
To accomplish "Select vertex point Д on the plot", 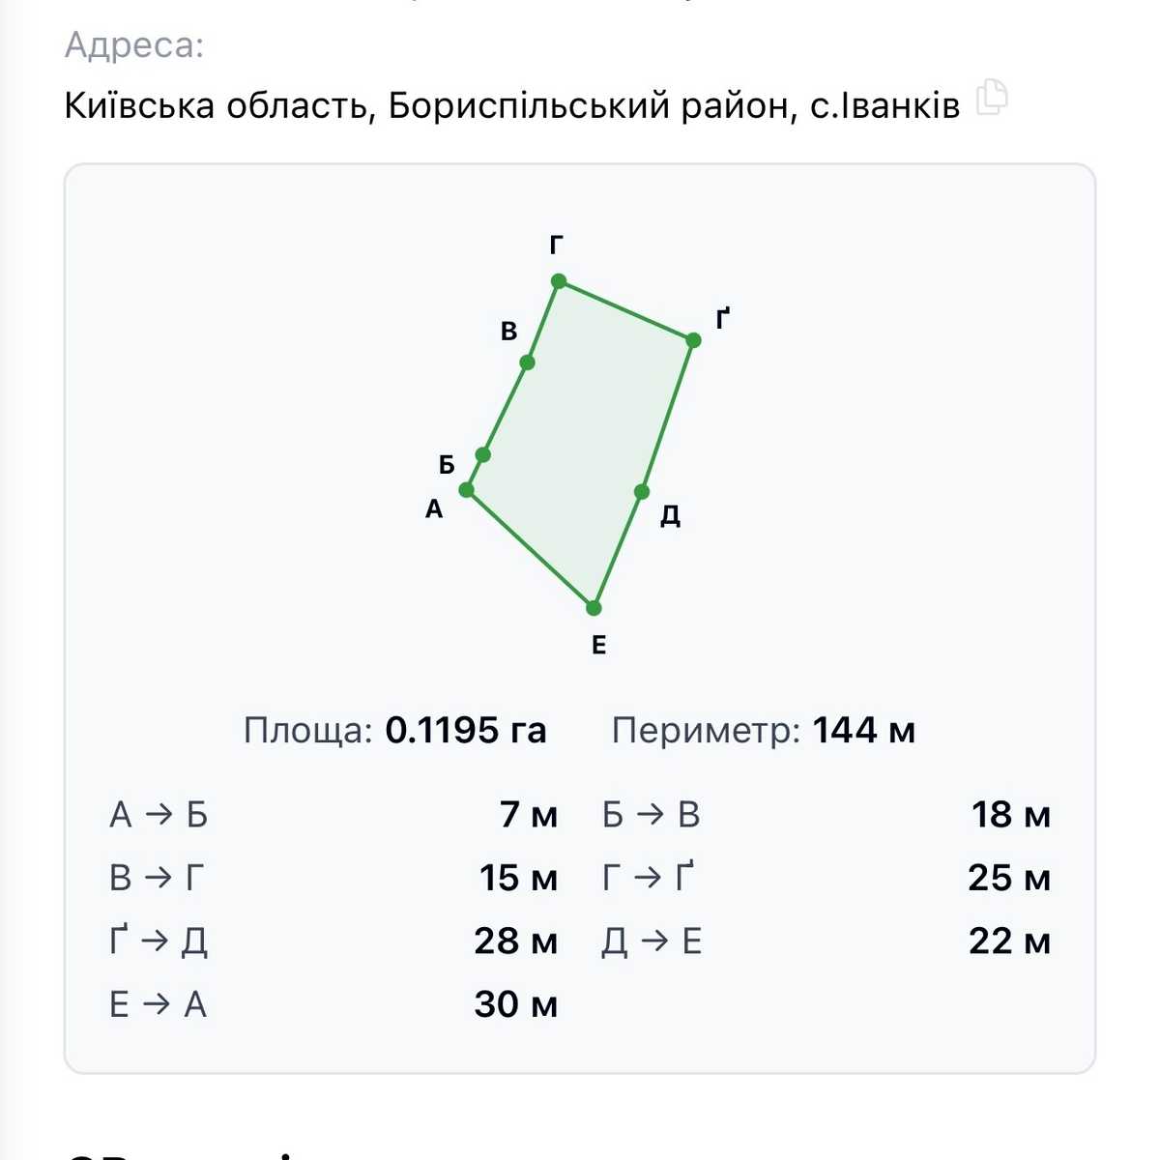I will click(642, 492).
